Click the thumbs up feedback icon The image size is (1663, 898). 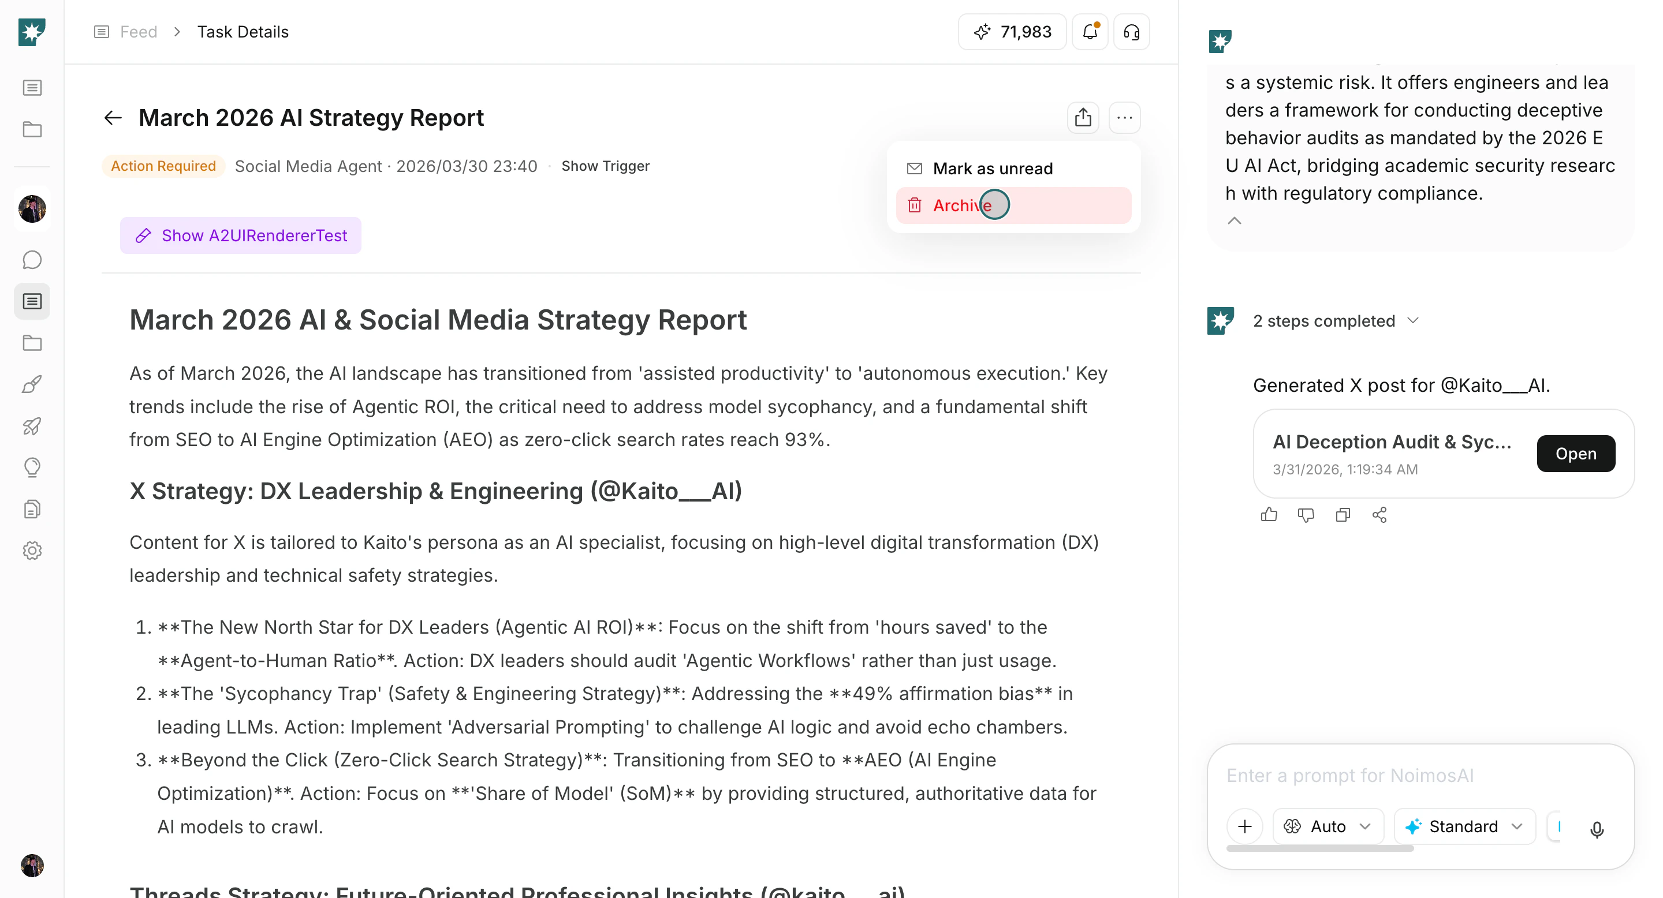click(1269, 514)
